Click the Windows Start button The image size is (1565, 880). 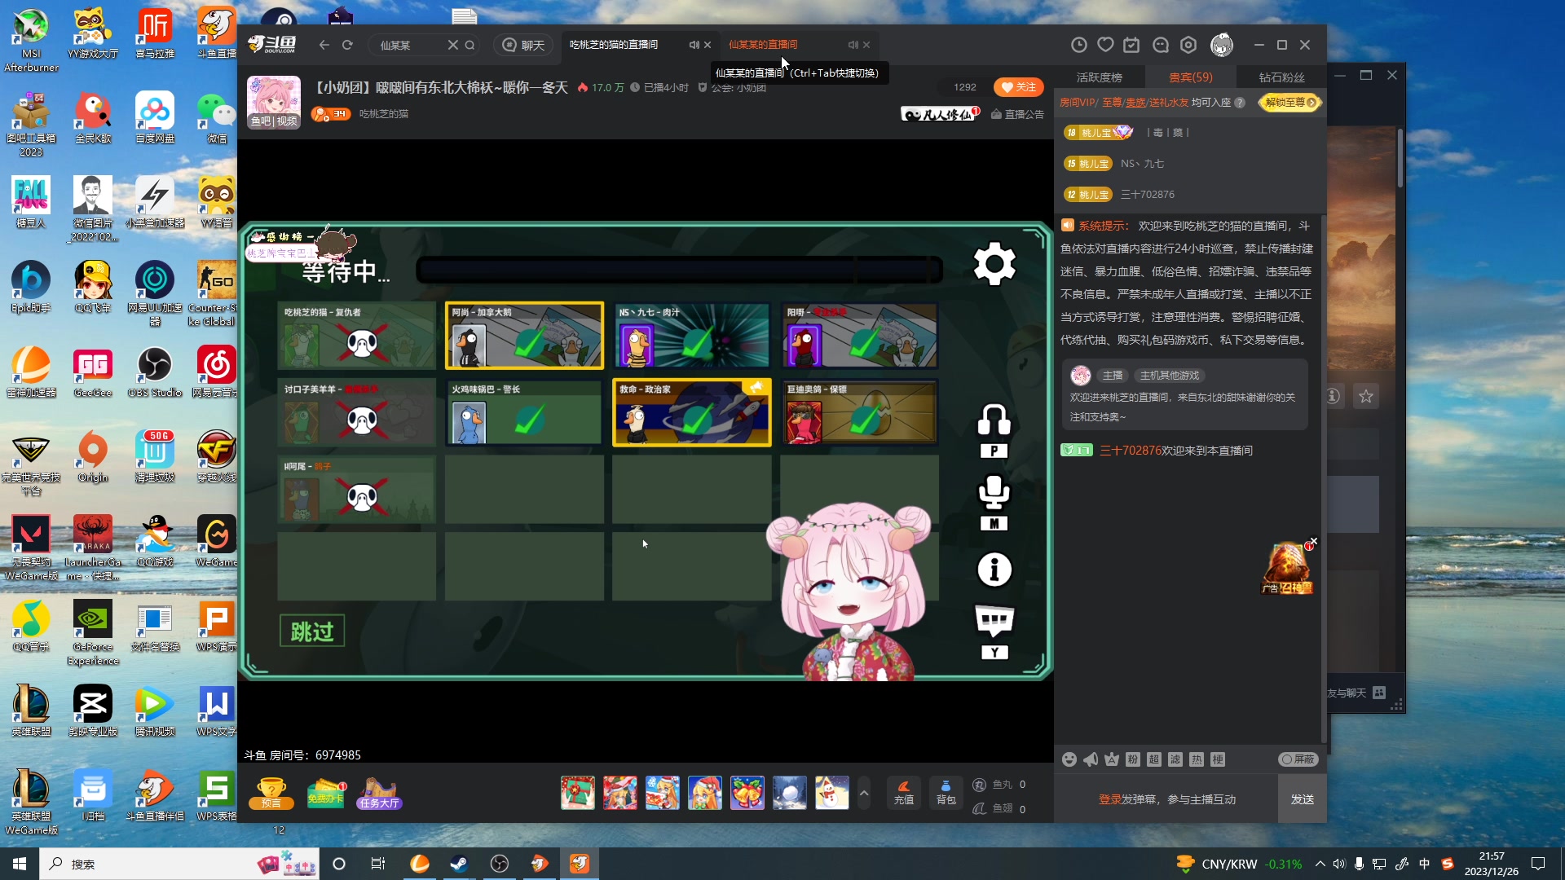click(20, 864)
